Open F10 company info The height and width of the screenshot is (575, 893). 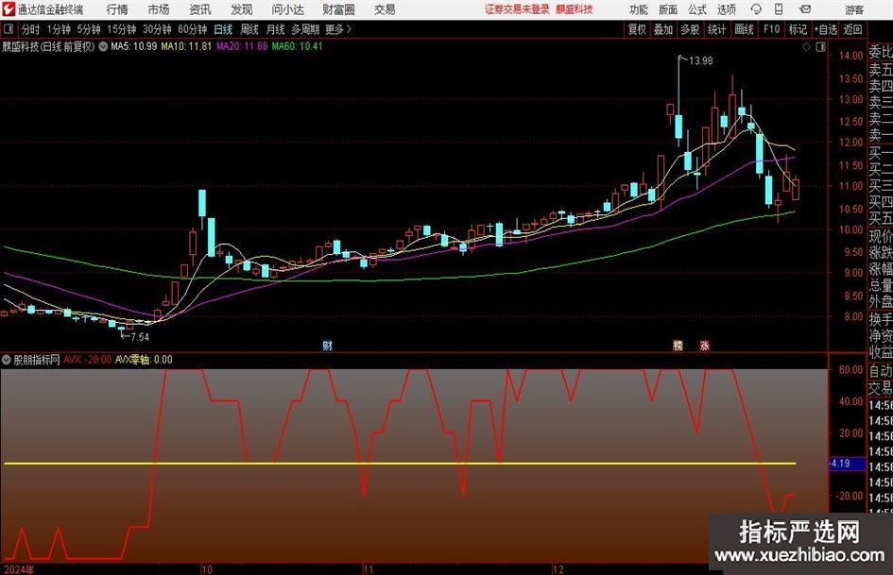[x=772, y=29]
